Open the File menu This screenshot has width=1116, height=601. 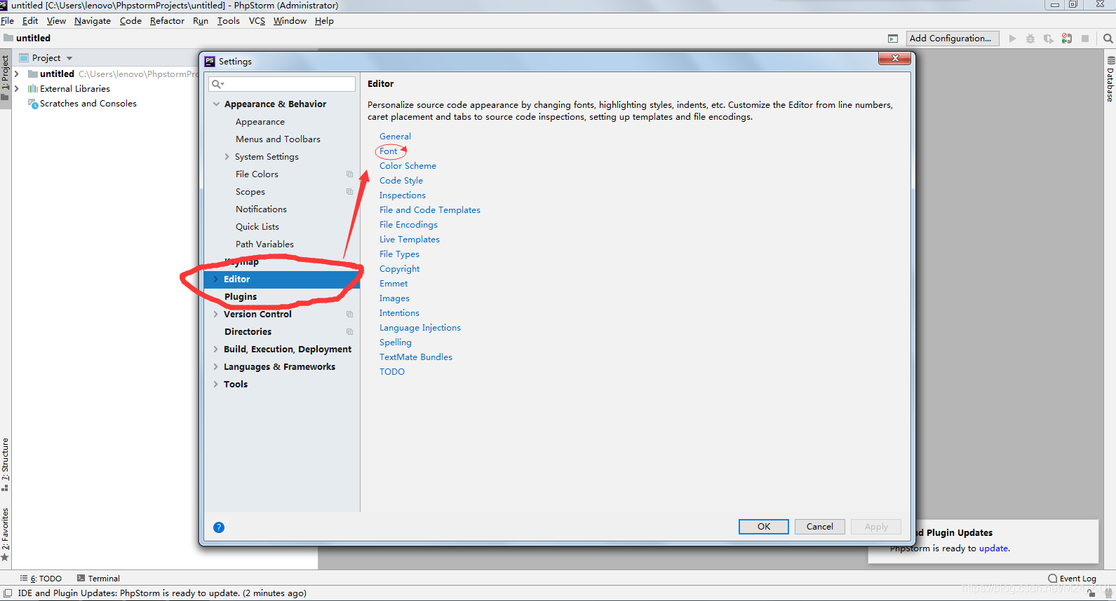[x=8, y=21]
